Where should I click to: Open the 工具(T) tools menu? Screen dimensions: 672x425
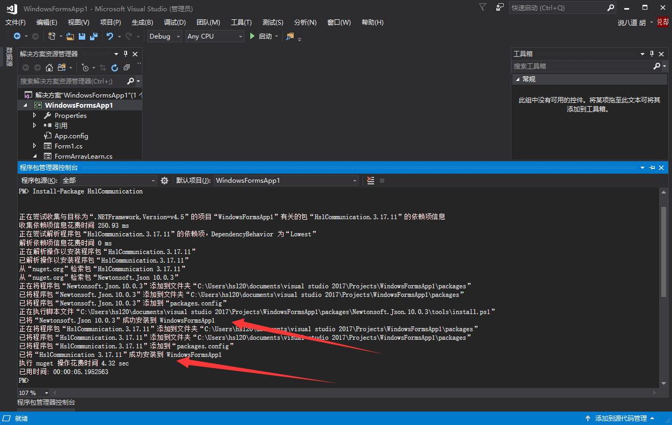click(x=241, y=22)
